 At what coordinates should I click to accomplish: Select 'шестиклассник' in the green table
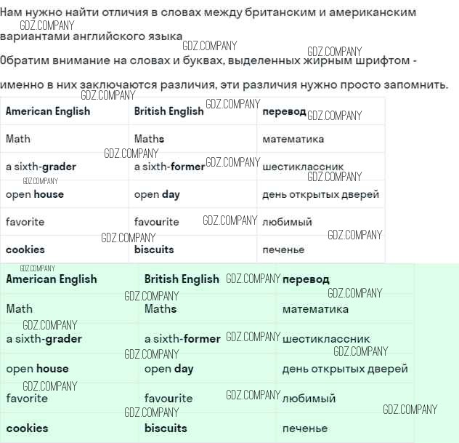326,339
